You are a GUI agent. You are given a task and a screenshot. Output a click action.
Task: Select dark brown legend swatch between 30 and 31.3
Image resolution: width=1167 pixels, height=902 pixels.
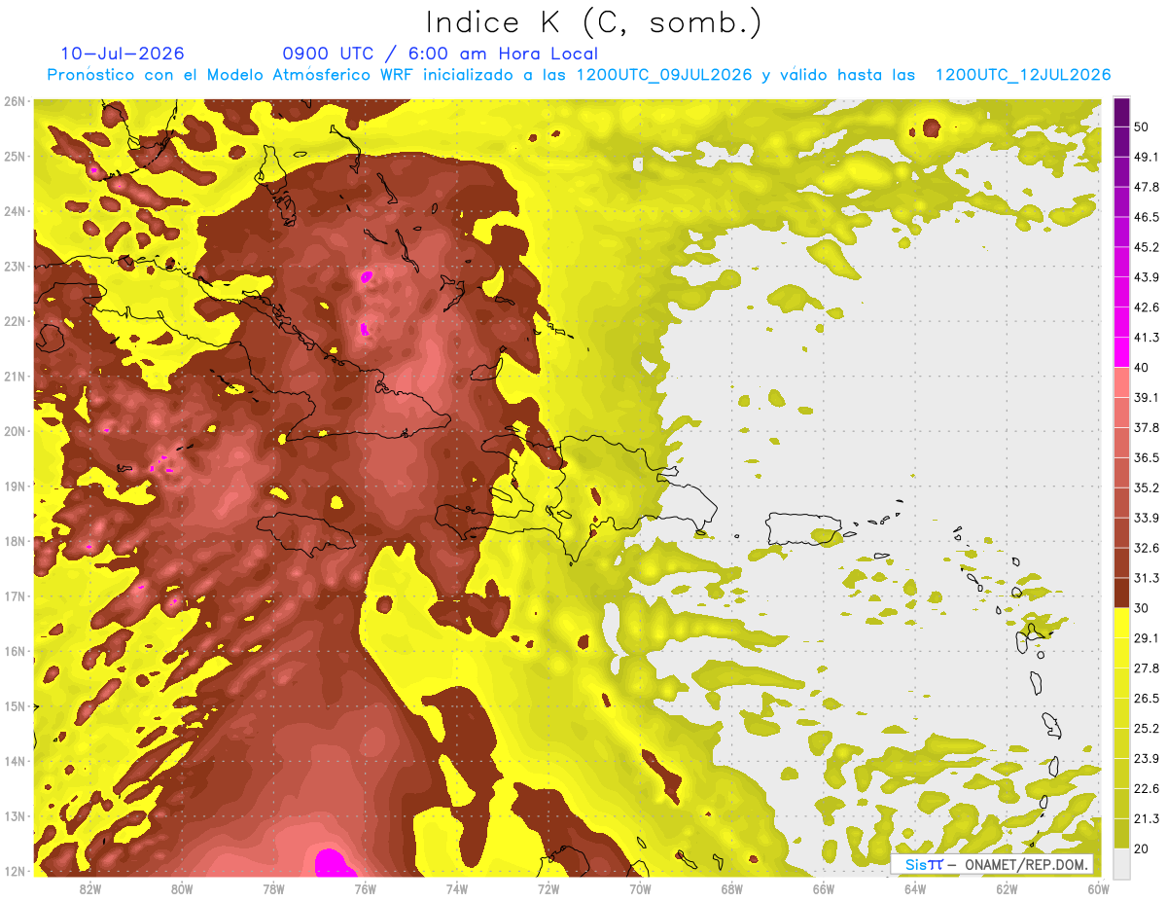(1121, 593)
